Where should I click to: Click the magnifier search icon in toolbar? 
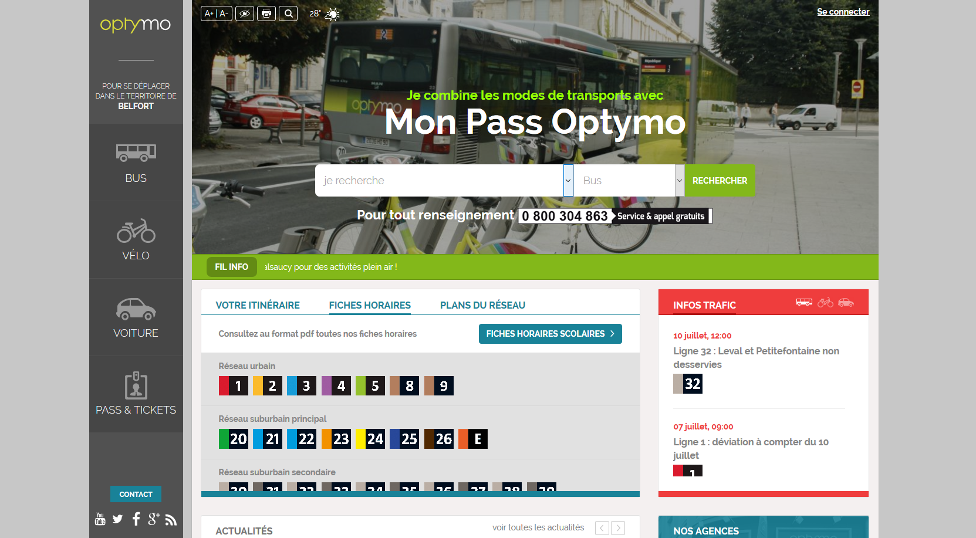point(288,13)
